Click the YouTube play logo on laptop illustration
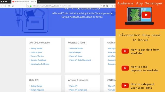 coord(146,15)
